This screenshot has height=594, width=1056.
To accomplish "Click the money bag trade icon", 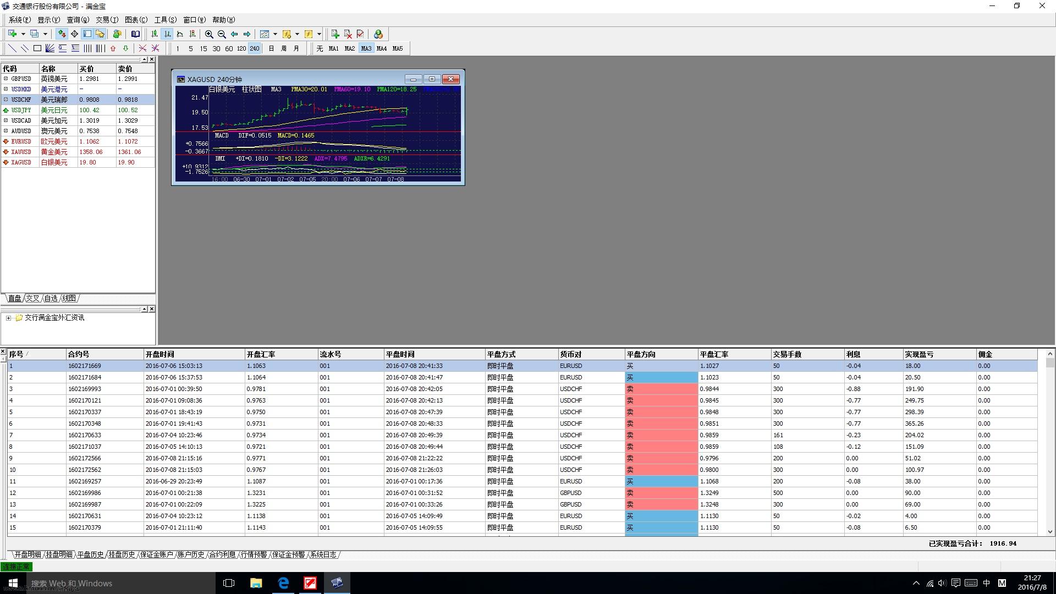I will tap(117, 34).
